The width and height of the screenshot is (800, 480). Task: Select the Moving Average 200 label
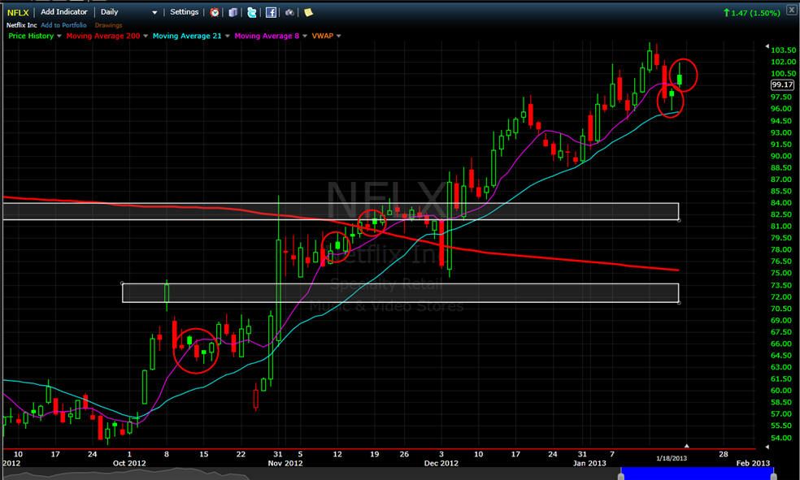[x=103, y=36]
